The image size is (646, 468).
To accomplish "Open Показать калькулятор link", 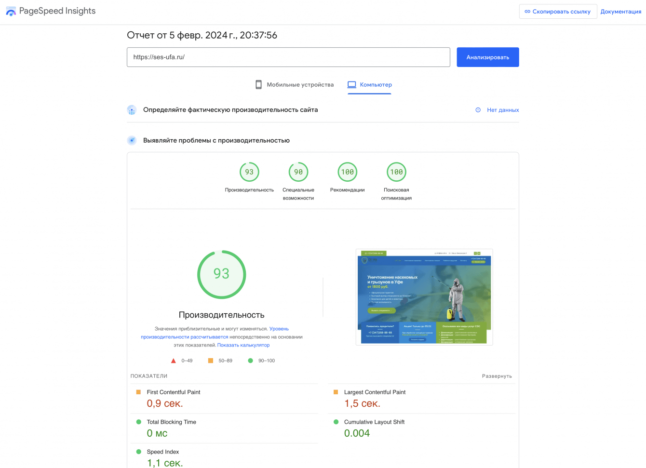I will 243,345.
